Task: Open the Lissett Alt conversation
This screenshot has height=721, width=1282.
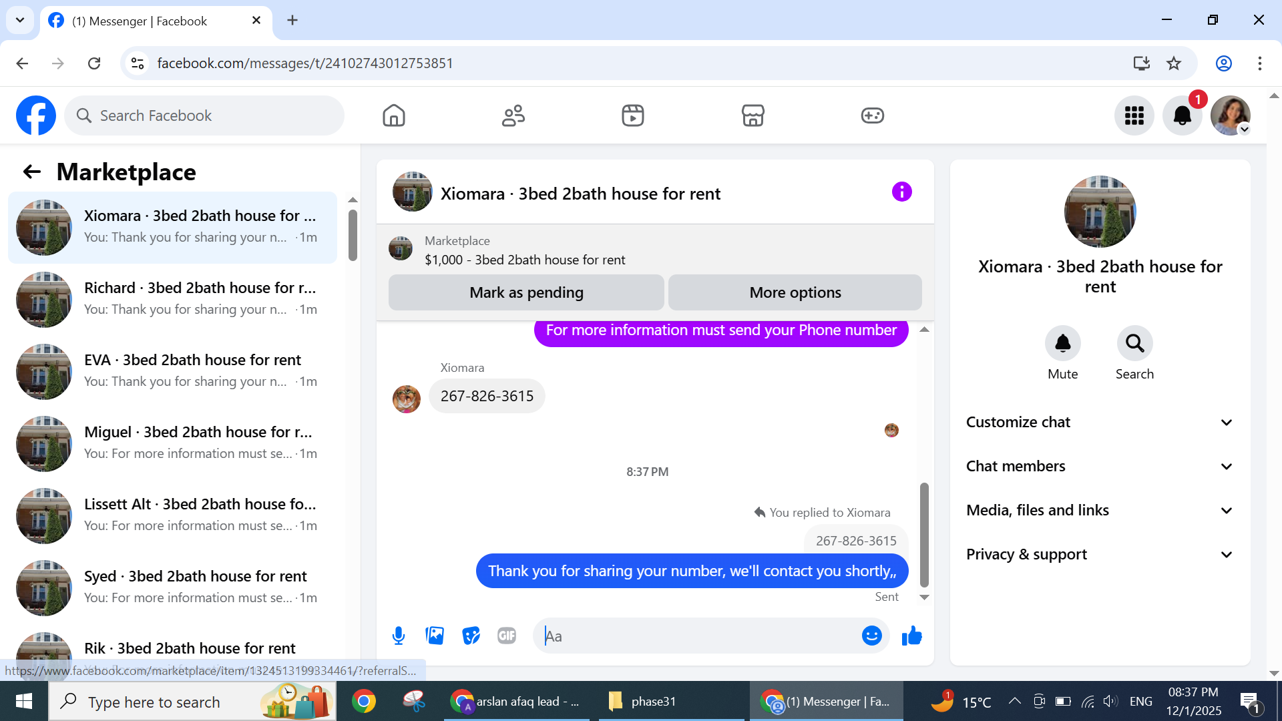Action: click(x=172, y=516)
